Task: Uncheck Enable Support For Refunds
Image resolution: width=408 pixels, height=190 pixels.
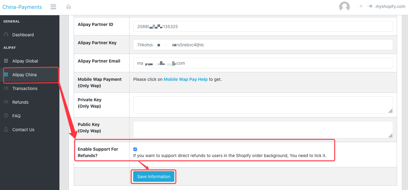Action: (135, 149)
